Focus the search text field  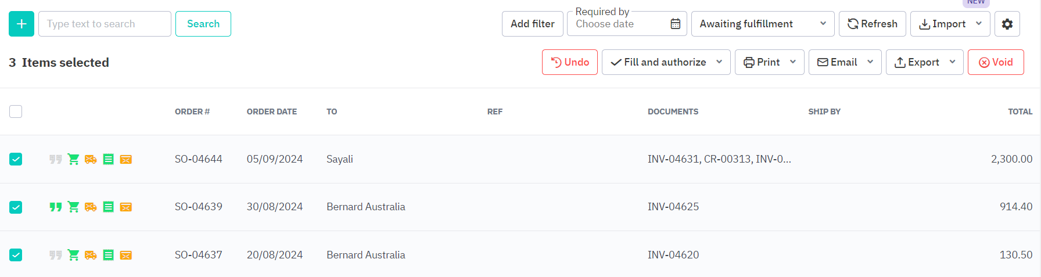105,24
